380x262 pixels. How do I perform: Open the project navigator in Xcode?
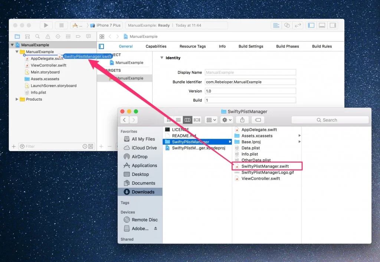pyautogui.click(x=17, y=36)
